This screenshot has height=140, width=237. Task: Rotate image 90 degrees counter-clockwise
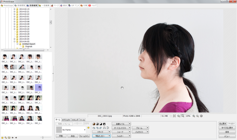click(97, 128)
